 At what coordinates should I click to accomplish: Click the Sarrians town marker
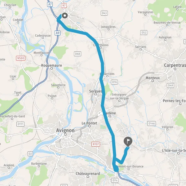click(141, 49)
